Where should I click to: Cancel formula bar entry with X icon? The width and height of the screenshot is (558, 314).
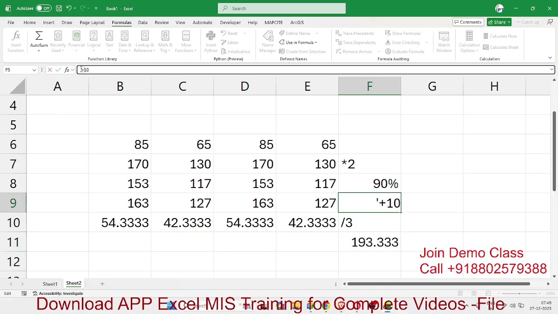(x=50, y=70)
